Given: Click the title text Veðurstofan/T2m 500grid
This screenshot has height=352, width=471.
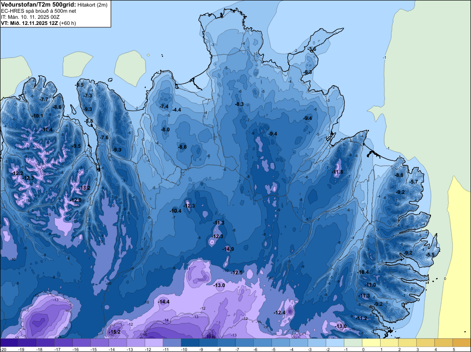Looking at the screenshot, I should pyautogui.click(x=38, y=4).
